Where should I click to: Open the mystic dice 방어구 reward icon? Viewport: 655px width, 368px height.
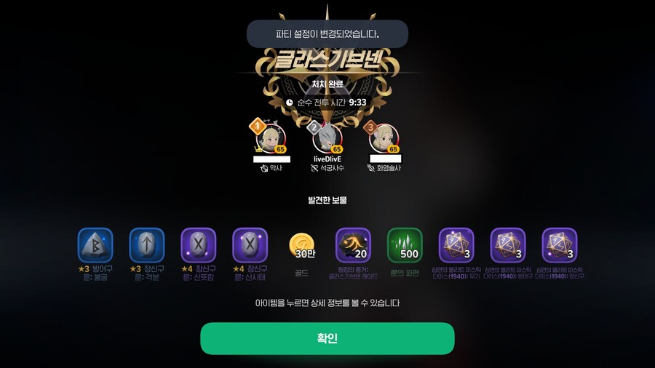[508, 245]
